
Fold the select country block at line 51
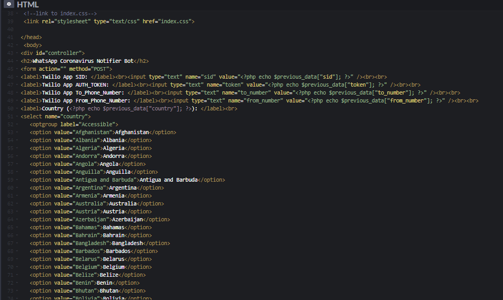click(x=17, y=117)
